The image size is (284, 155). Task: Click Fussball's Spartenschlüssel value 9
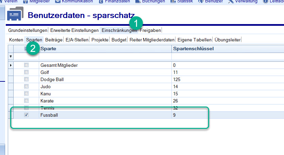174,115
